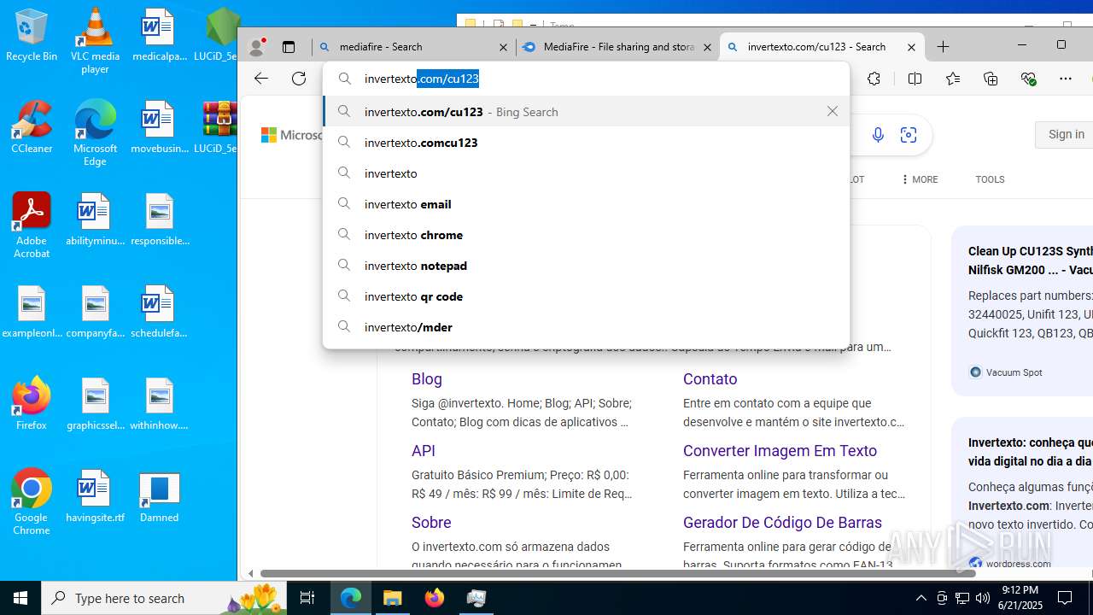Toggle Edge split screen icon
1093x615 pixels.
click(915, 79)
